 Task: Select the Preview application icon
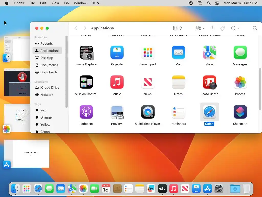(117, 112)
